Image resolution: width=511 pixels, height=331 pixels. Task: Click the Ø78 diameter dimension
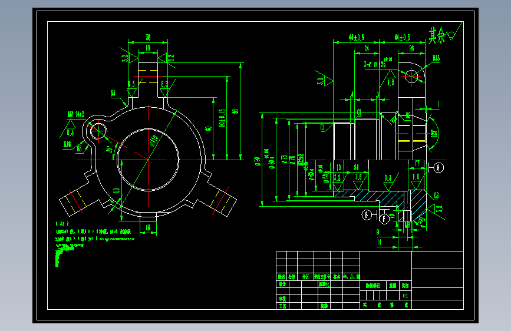click(x=284, y=159)
